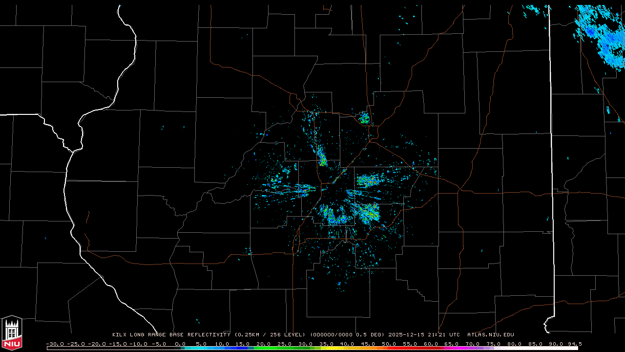Click the 75.0 dBZ scale label
The width and height of the screenshot is (625, 352).
click(x=494, y=344)
